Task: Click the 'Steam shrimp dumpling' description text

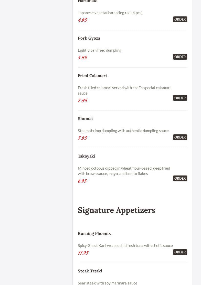Action: [x=123, y=131]
